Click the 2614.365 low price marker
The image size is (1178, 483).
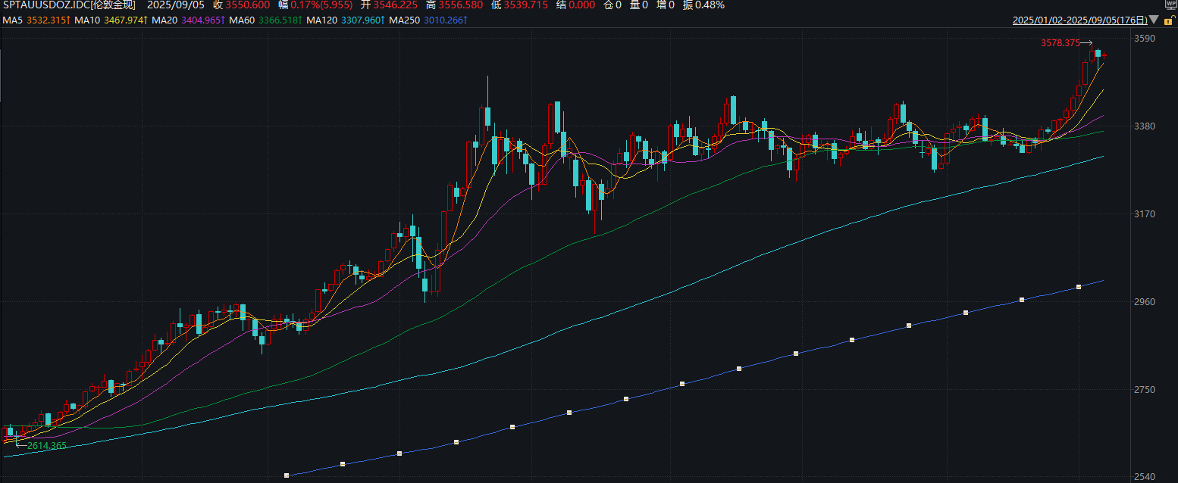47,446
